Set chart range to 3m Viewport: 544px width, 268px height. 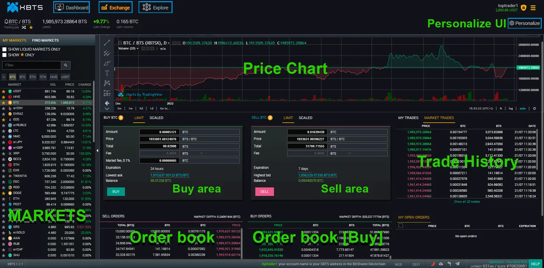[x=119, y=109]
